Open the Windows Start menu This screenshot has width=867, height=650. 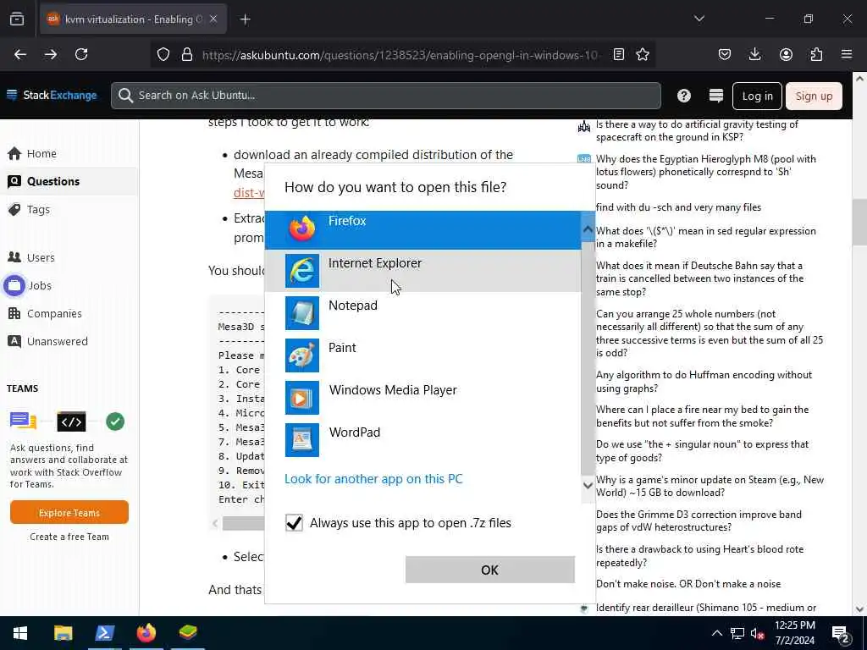point(20,633)
